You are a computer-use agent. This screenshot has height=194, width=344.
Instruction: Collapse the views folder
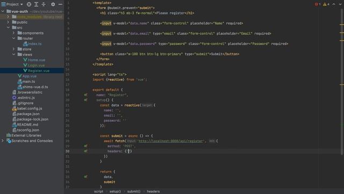(13, 54)
